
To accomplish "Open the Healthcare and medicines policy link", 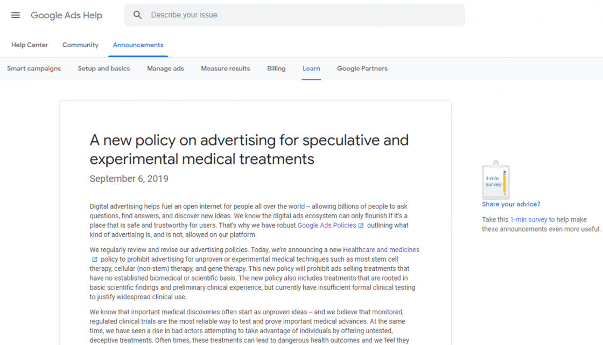I will coord(381,249).
